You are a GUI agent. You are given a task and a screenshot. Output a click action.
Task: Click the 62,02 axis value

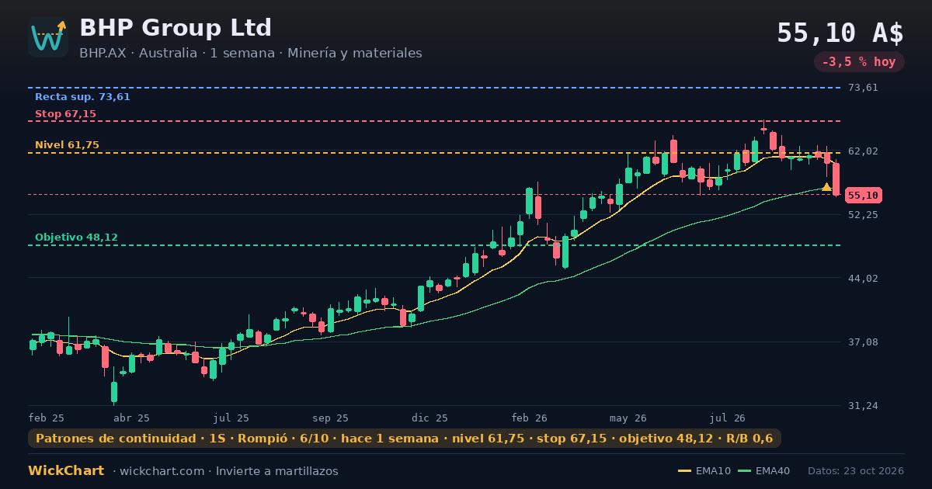click(864, 151)
